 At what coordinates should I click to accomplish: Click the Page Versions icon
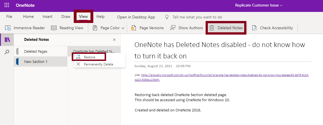[134, 28]
